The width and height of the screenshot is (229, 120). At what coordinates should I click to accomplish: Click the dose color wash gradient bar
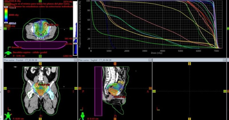tap(6, 14)
